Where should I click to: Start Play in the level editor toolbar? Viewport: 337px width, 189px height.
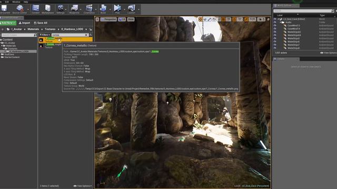click(117, 8)
